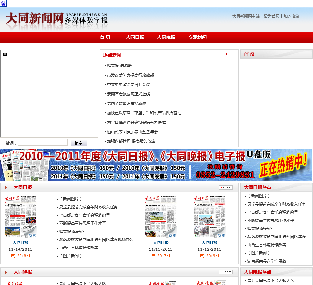Open 山西生态环境持续改善 in center list
313x285 pixels.
point(79,248)
